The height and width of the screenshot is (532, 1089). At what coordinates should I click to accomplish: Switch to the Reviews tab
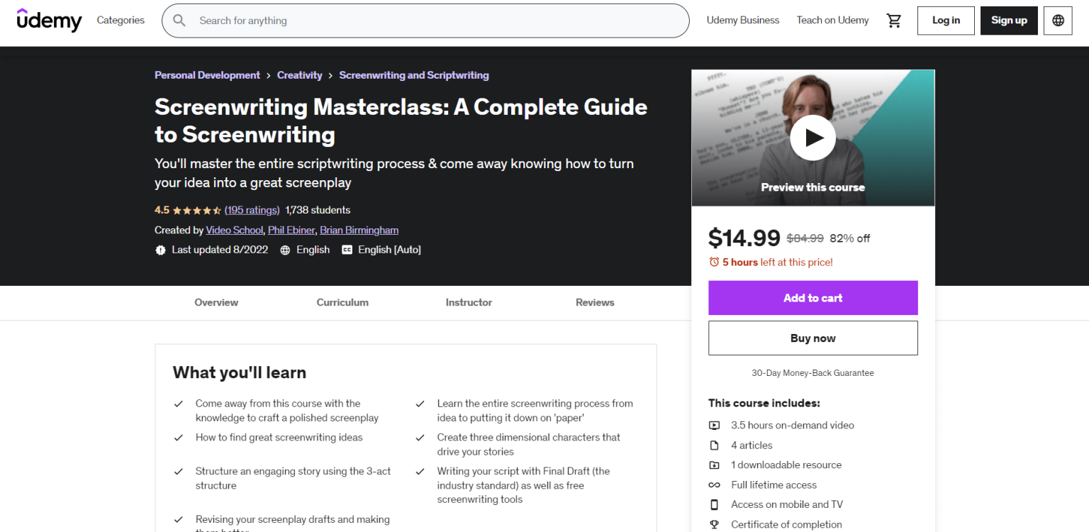coord(595,302)
